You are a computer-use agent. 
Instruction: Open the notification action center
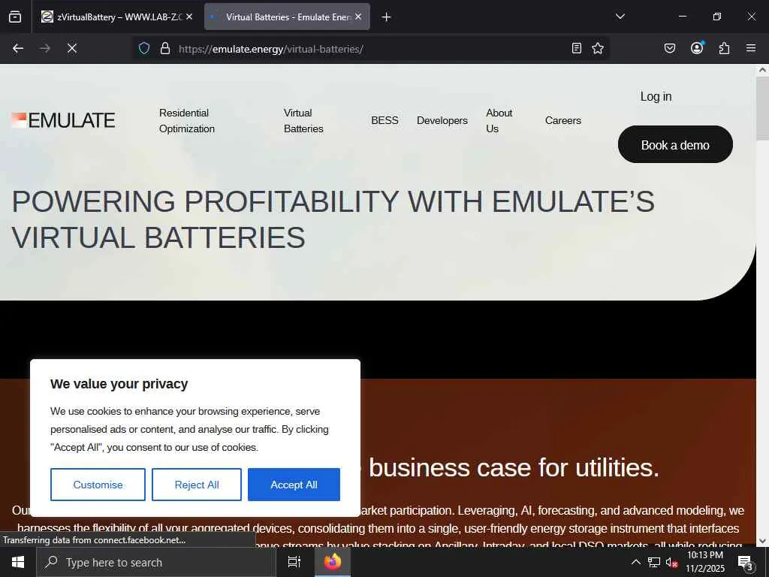746,562
